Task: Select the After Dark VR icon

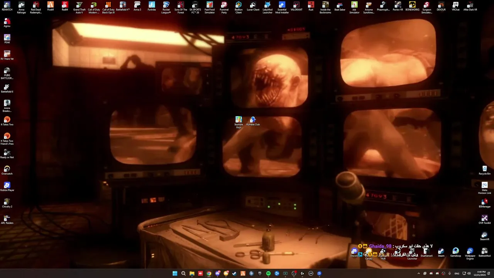Action: (x=470, y=7)
